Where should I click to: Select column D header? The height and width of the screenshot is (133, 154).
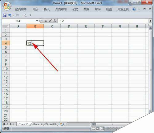pyautogui.click(x=69, y=26)
